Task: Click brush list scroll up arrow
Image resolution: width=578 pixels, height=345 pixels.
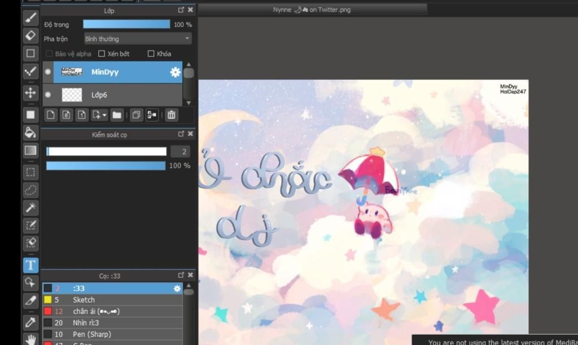Action: coord(189,285)
